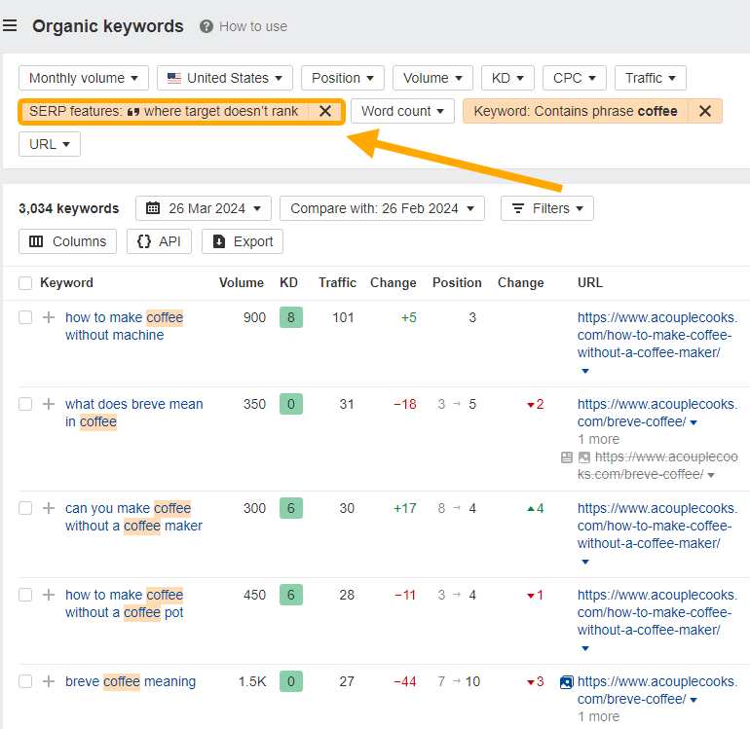Open the Position filter dropdown

coord(343,78)
